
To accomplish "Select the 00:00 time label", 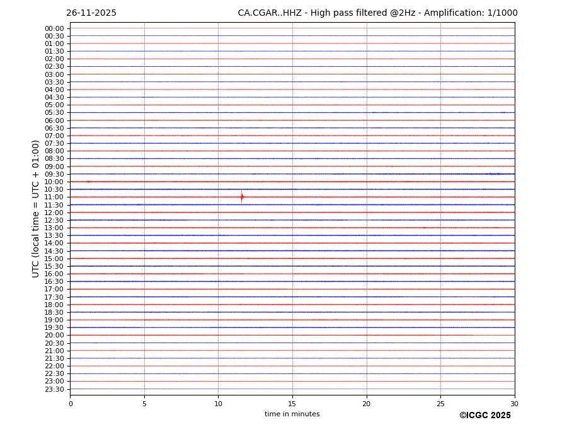I will (54, 28).
